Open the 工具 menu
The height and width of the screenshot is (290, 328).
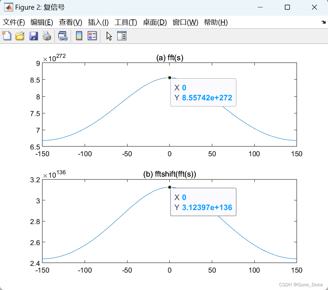click(126, 22)
